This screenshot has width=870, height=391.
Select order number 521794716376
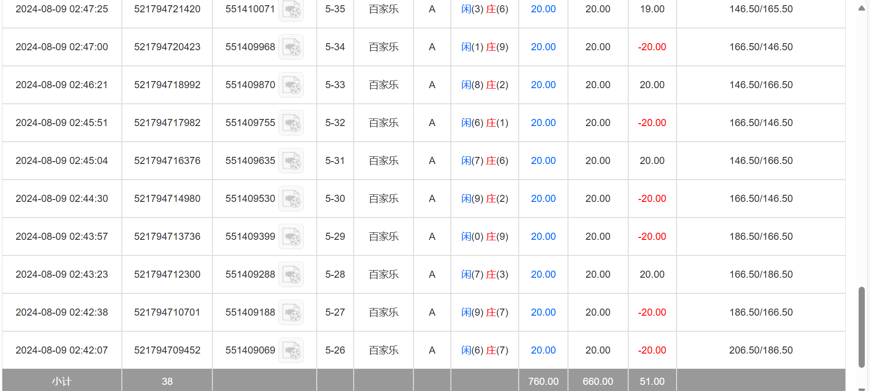[x=167, y=161]
